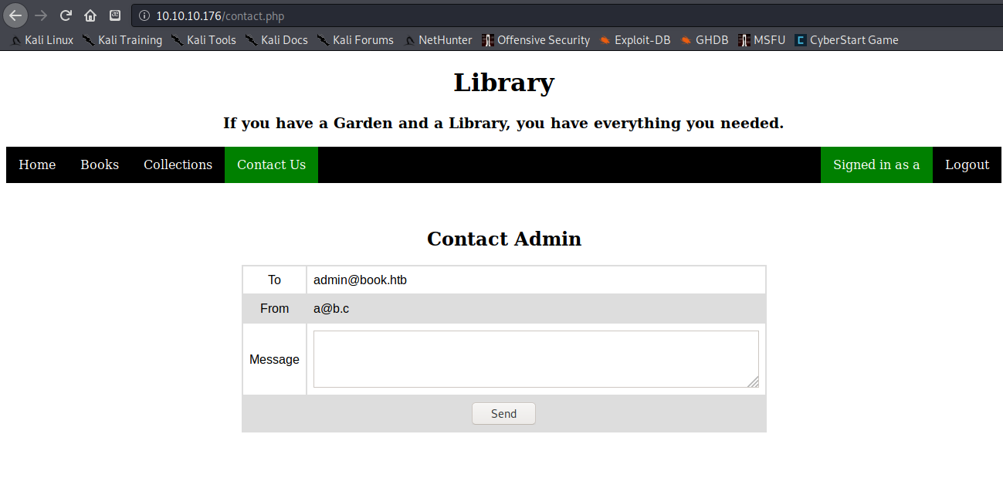Open the Kali Tools bookmark
This screenshot has width=1003, height=485.
[x=204, y=40]
